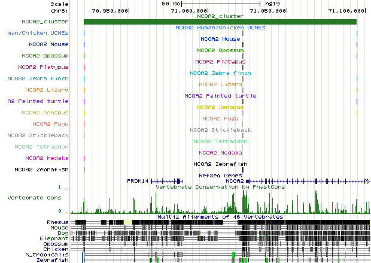
Task: Select the Elephant alignment row label
Action: coord(56,238)
